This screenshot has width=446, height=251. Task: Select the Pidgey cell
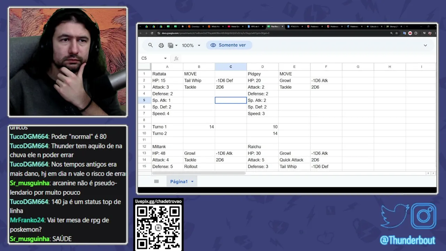(262, 74)
